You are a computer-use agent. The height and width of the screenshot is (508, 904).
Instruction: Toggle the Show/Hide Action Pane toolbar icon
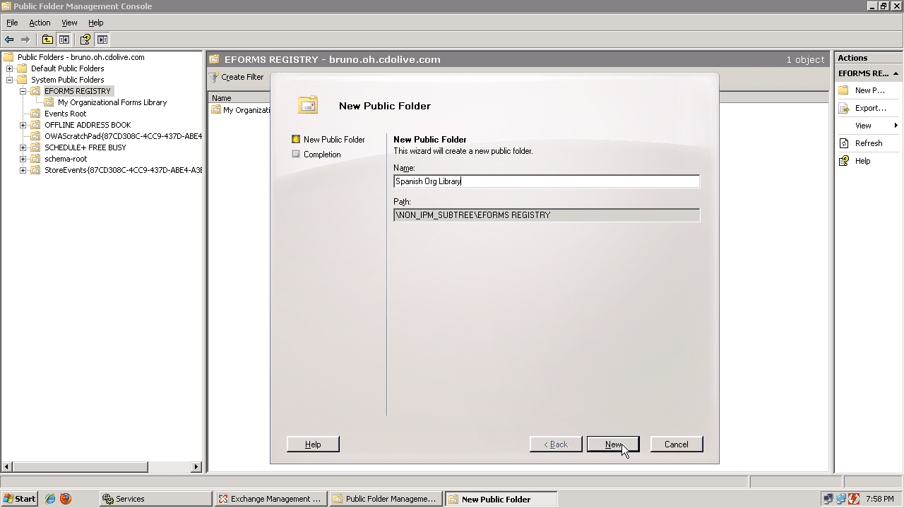pos(102,40)
